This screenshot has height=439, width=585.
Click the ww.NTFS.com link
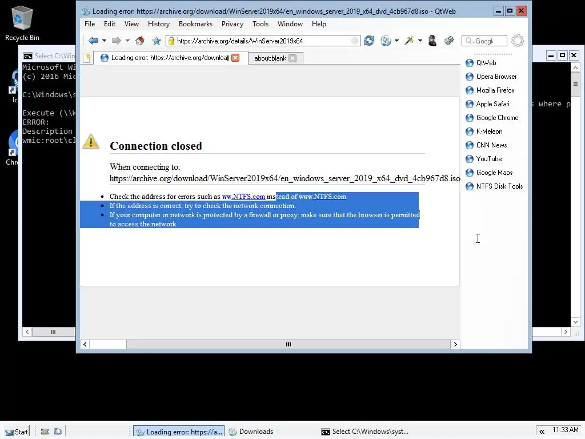(243, 197)
